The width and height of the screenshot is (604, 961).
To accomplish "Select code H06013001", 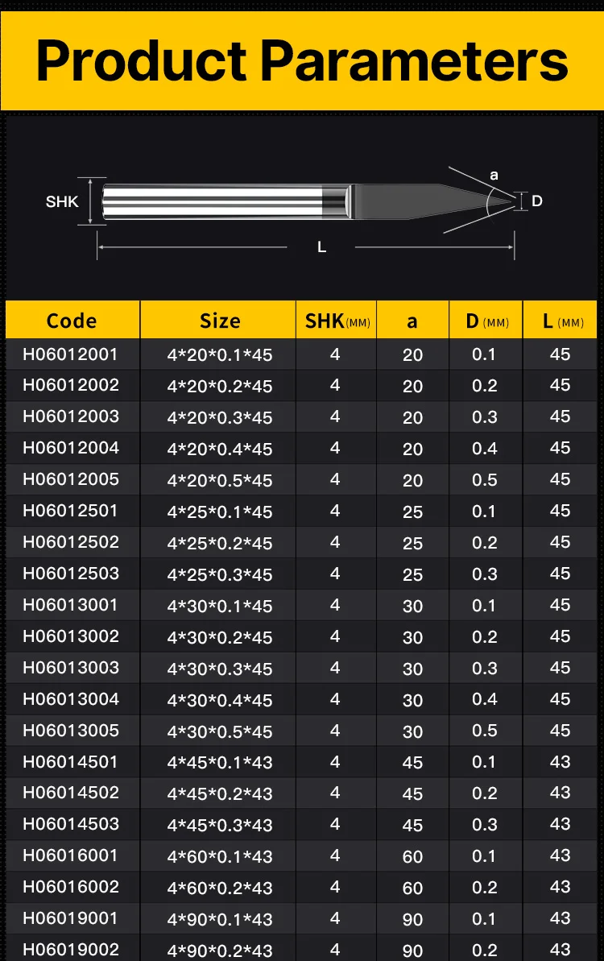I will click(70, 604).
